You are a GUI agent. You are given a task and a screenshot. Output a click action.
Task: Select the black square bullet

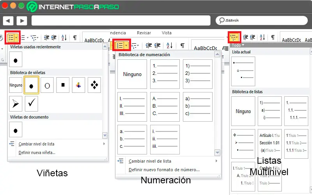click(63, 85)
